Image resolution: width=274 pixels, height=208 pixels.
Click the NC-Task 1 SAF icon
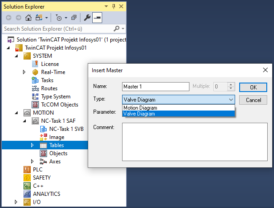[35, 121]
